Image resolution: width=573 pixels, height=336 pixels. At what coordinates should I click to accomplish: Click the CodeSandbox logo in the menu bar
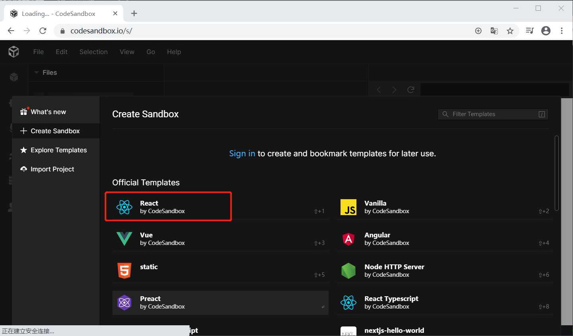(14, 52)
